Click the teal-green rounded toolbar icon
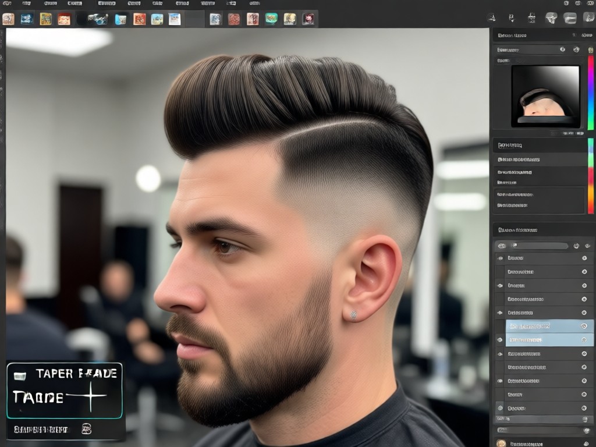Viewport: 596px width, 447px height. click(271, 19)
